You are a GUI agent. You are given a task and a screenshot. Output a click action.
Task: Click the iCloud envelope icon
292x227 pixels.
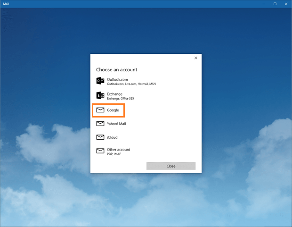(100, 137)
